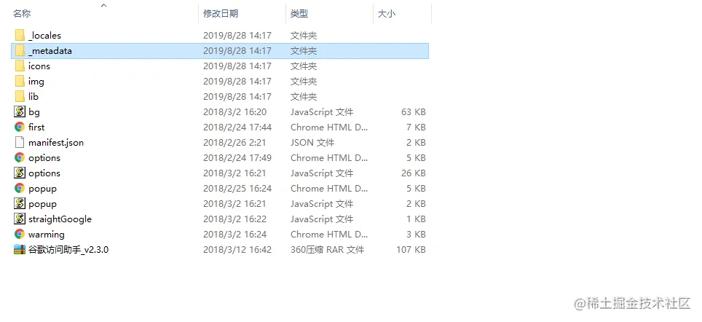Click the JSON 文件 type cell
The image size is (702, 322).
312,142
